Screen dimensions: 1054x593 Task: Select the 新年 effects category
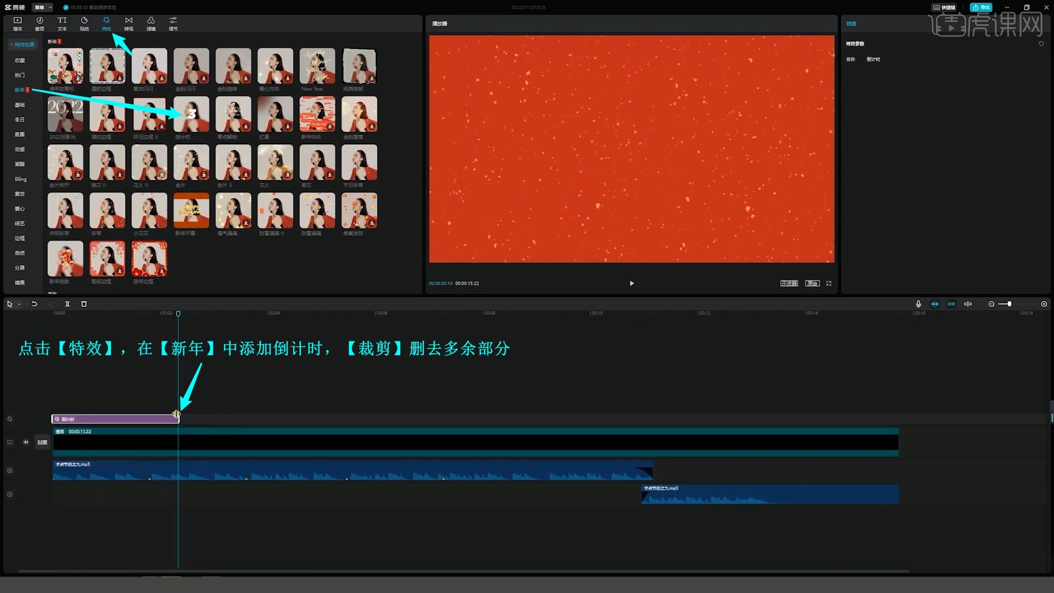click(x=21, y=90)
